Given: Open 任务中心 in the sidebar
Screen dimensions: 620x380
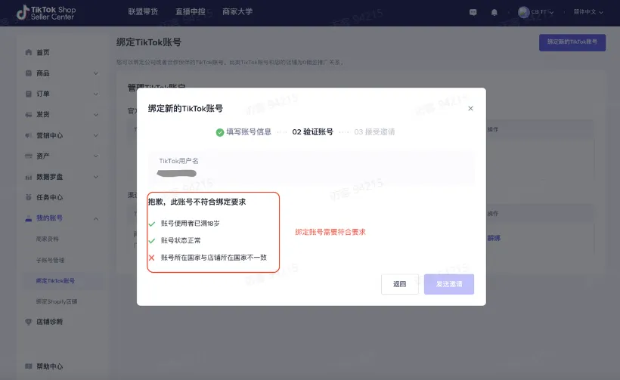Looking at the screenshot, I should (x=49, y=197).
